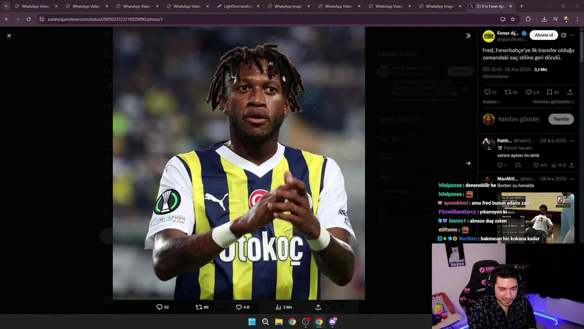Open File Explorer from taskbar

point(279,322)
